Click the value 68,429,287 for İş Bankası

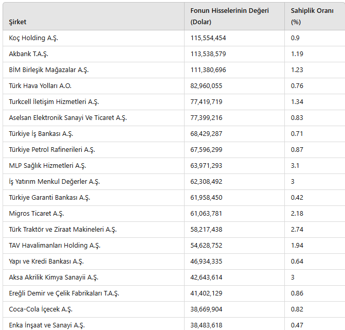(x=206, y=134)
